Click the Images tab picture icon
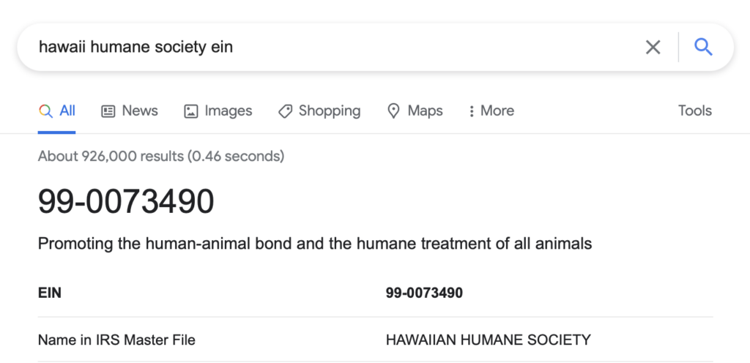This screenshot has width=750, height=363. click(191, 111)
